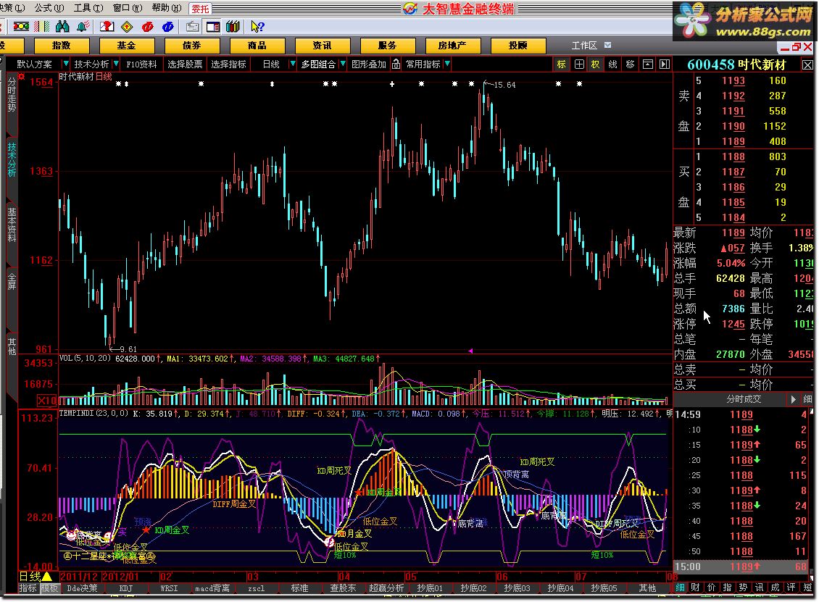Toggle the 指标 bottom button
Viewport: 819px width, 602px height.
[28, 588]
